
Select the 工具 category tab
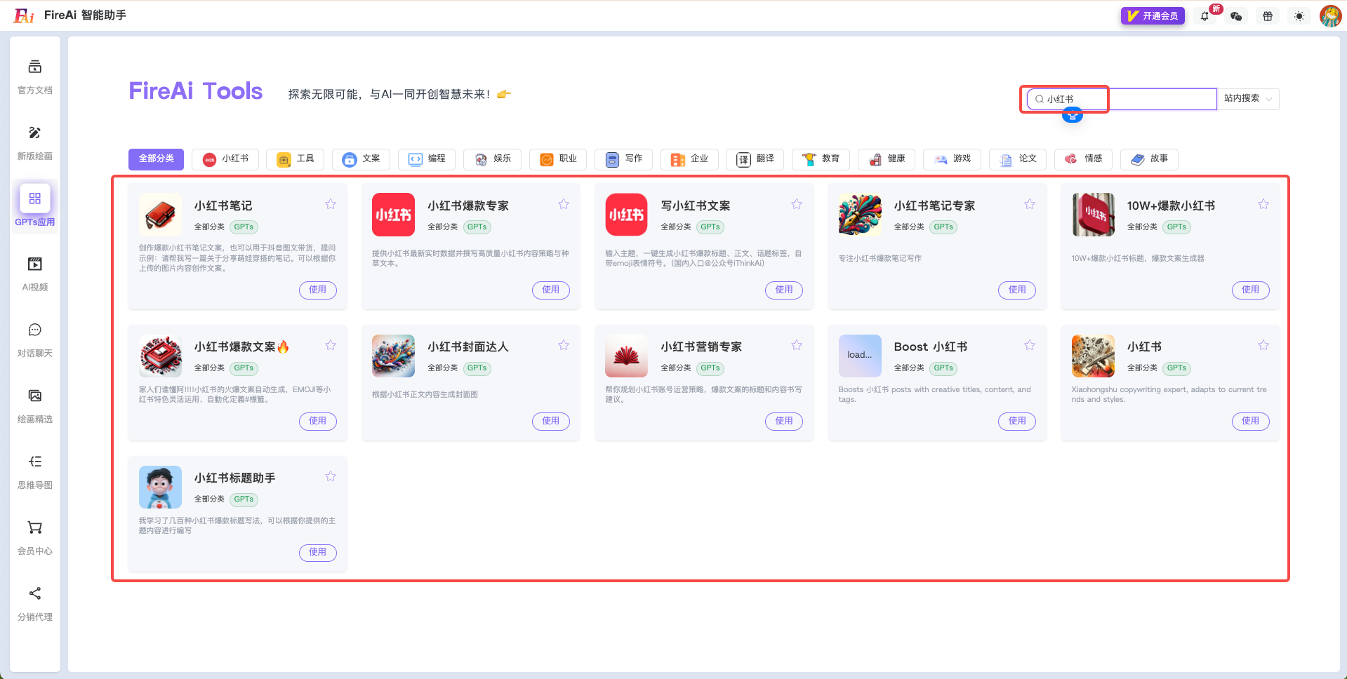point(295,159)
